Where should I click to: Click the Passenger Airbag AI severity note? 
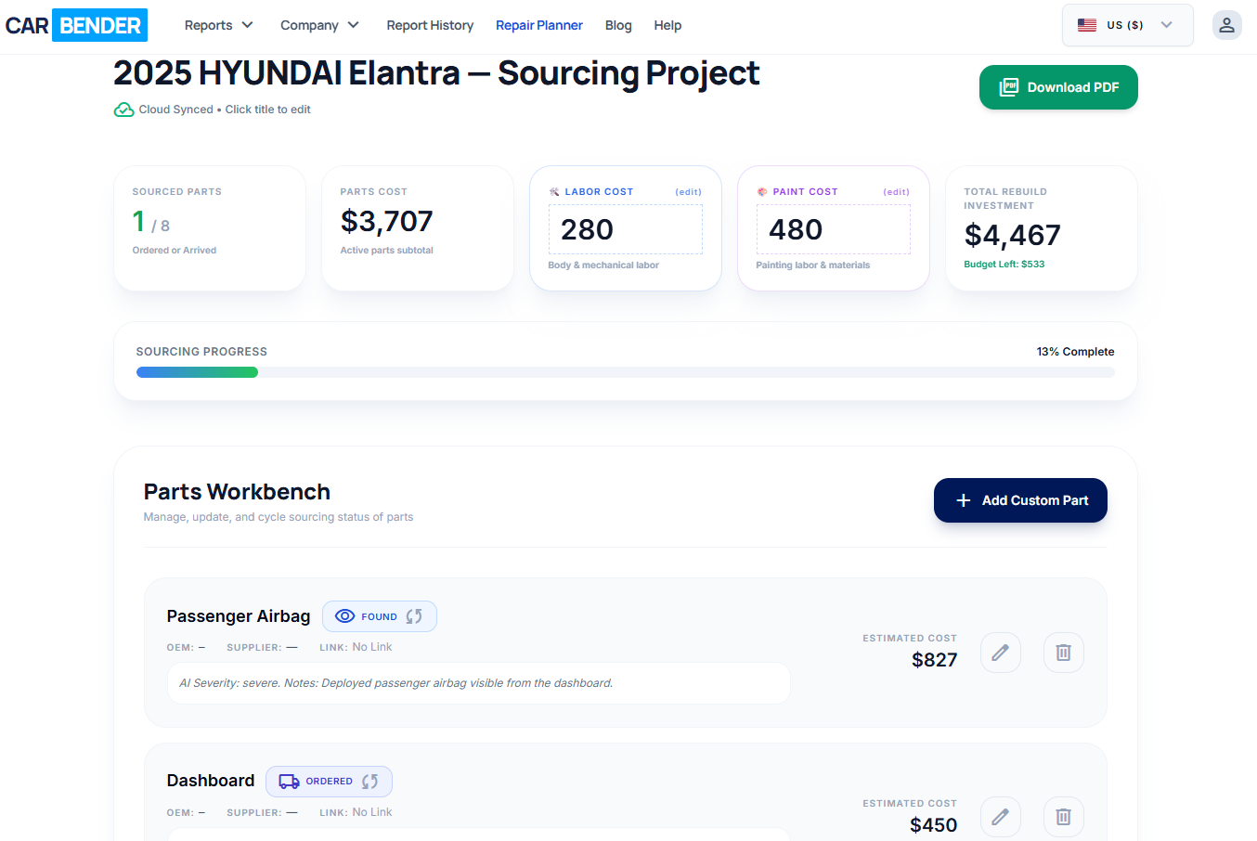click(x=479, y=683)
